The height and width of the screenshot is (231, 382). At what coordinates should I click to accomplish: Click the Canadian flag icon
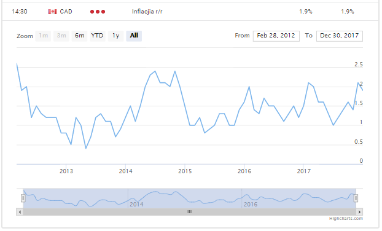pyautogui.click(x=52, y=12)
